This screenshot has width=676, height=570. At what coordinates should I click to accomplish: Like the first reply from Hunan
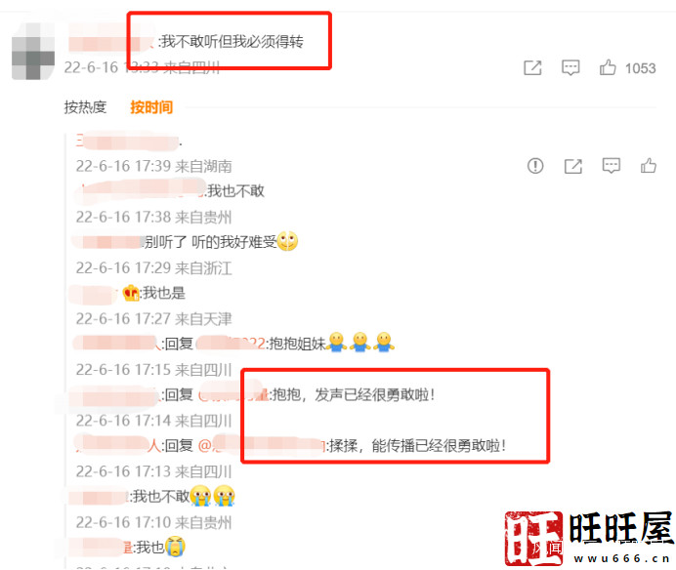click(649, 166)
